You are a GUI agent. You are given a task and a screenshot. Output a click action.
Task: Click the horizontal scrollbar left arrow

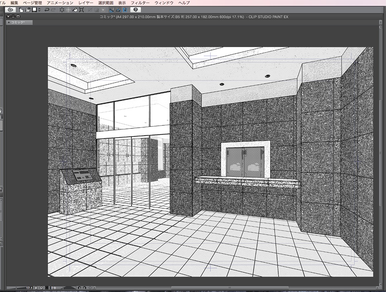click(94, 288)
